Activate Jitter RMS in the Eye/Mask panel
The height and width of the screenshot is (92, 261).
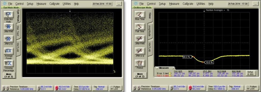[x=8, y=27]
